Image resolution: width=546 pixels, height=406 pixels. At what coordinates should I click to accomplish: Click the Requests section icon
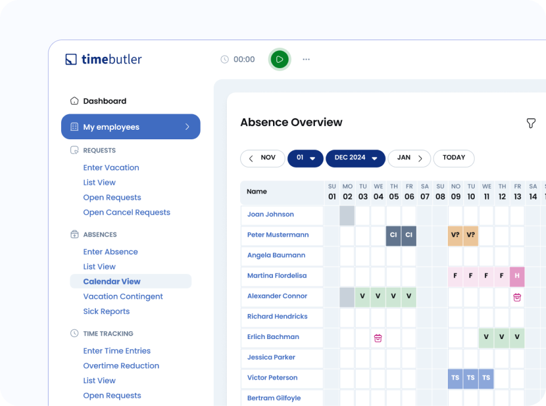click(74, 150)
